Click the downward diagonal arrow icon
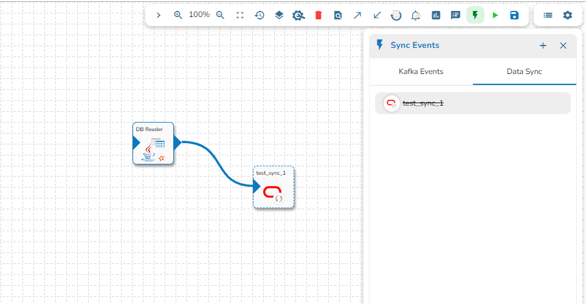The height and width of the screenshot is (304, 586). (x=377, y=15)
